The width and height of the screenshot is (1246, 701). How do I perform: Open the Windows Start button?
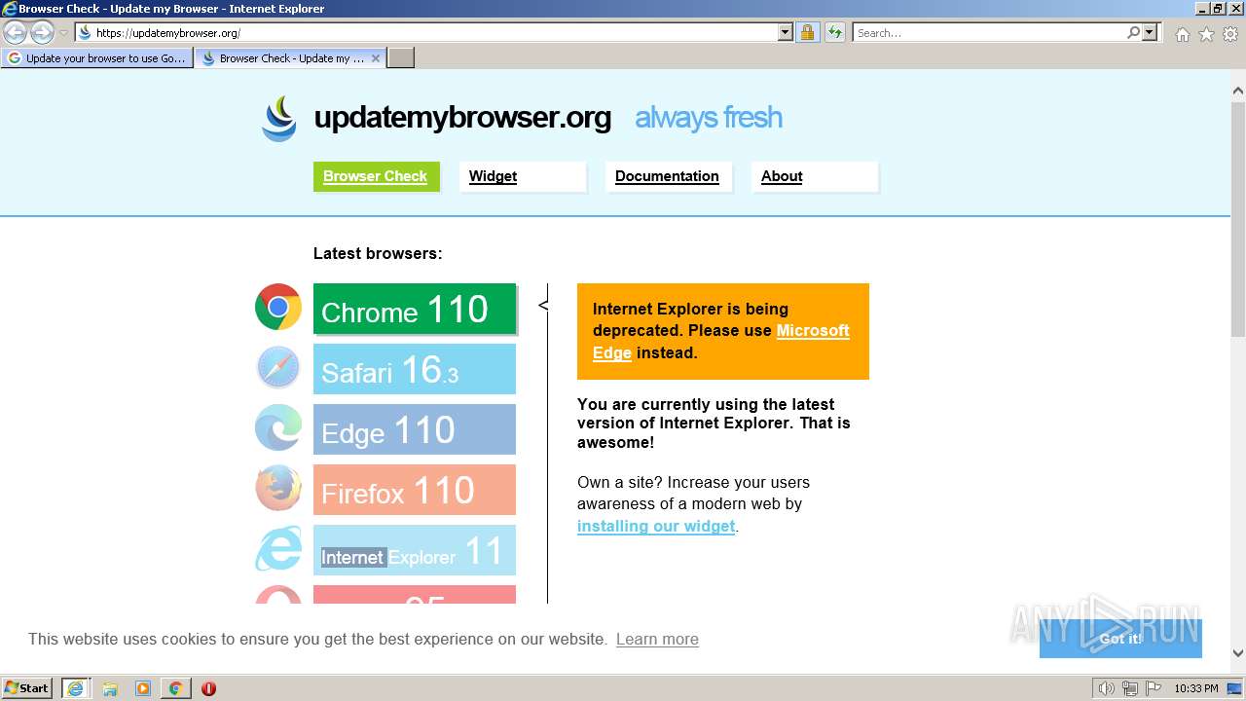coord(27,687)
